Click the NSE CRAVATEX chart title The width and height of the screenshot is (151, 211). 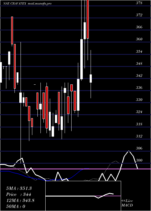pos(15,4)
